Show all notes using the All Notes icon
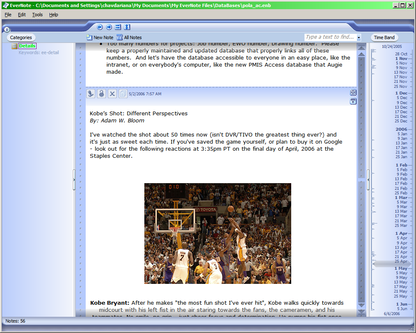The image size is (416, 333). pyautogui.click(x=120, y=37)
